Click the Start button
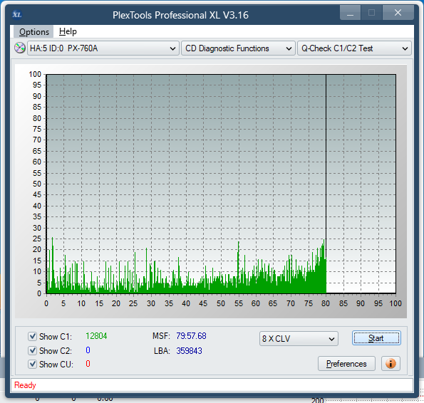This screenshot has height=403, width=424. [x=376, y=338]
